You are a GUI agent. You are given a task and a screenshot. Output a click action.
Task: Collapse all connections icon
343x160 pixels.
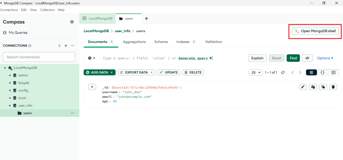[60, 46]
